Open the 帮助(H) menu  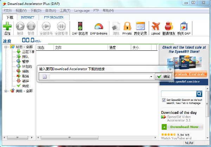point(108,11)
